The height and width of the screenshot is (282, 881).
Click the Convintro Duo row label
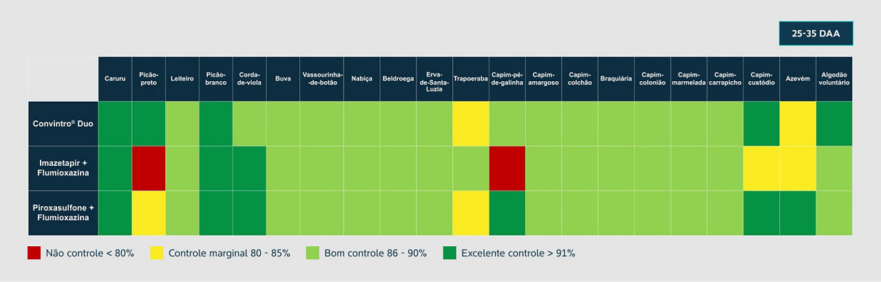pos(63,124)
